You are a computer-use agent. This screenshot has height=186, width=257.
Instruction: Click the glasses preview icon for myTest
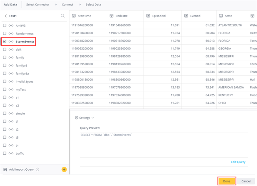pyautogui.click(x=11, y=89)
